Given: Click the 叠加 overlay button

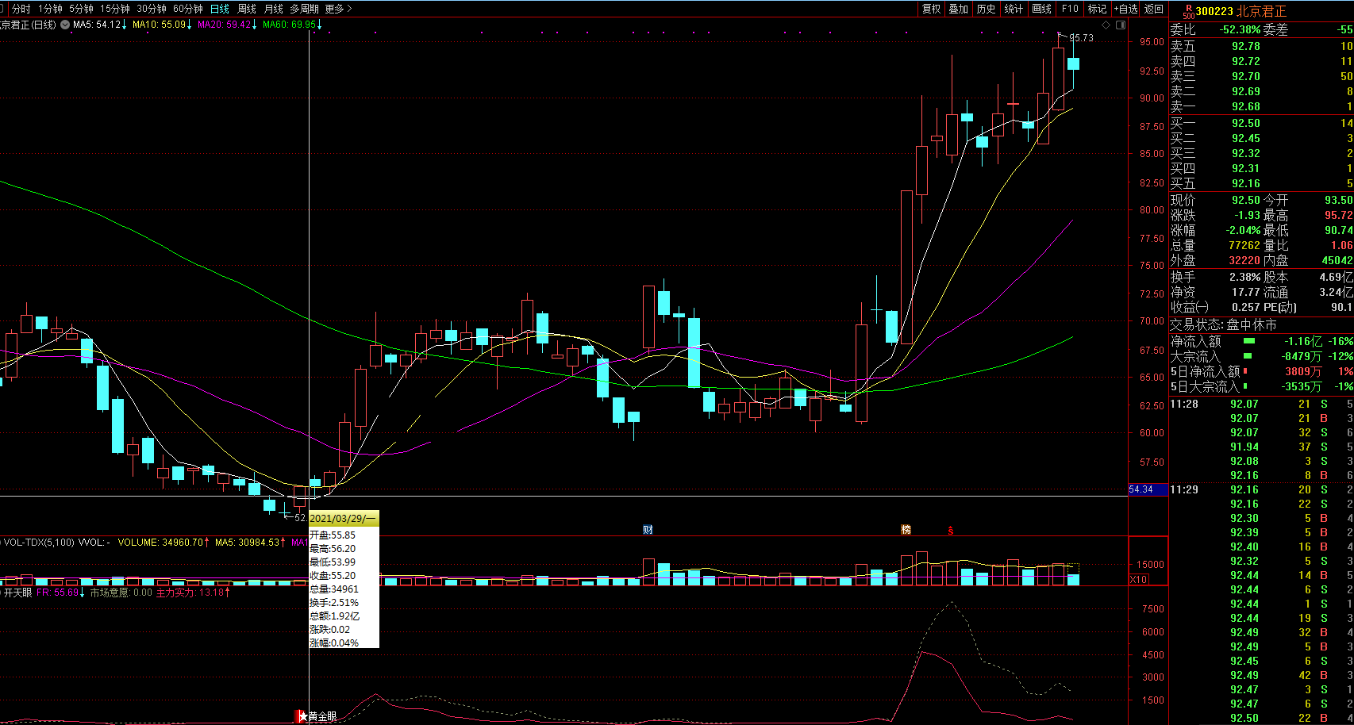Looking at the screenshot, I should 959,9.
